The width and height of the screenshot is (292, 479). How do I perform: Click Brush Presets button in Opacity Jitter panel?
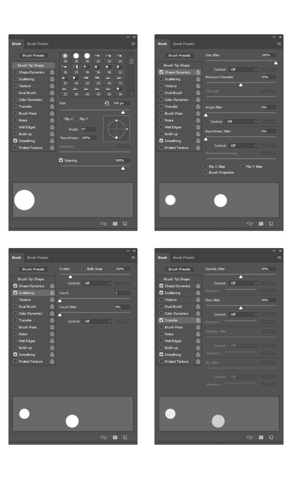pos(179,269)
